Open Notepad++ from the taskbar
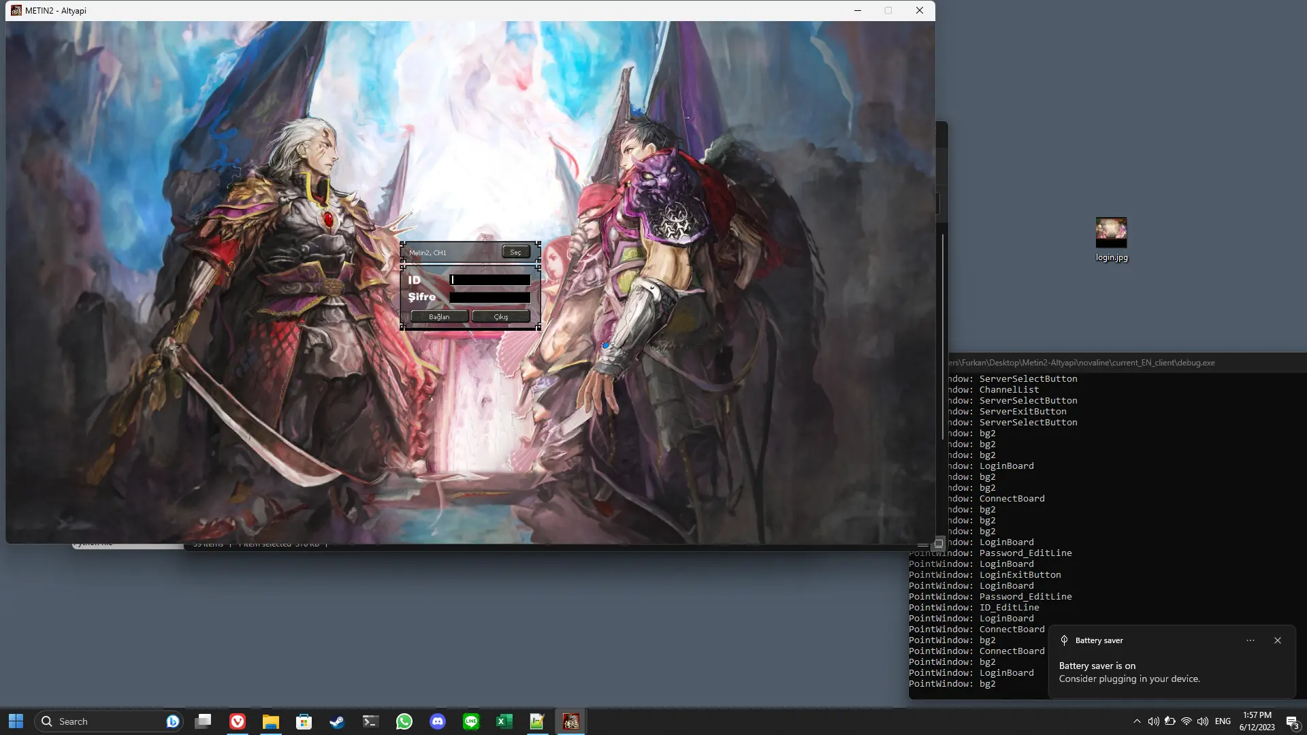1307x735 pixels. click(537, 721)
